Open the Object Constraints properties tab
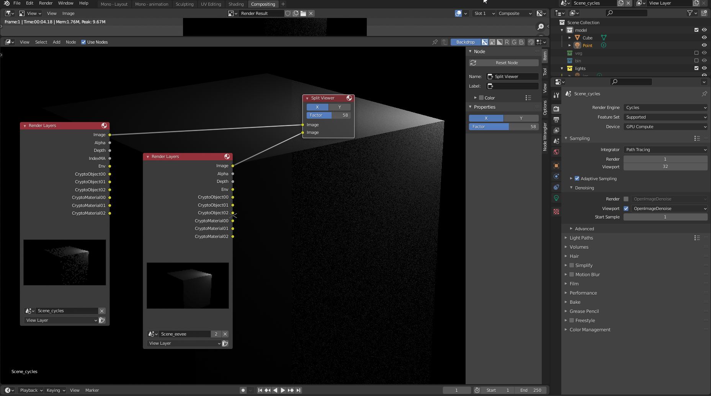The width and height of the screenshot is (711, 396). pyautogui.click(x=556, y=187)
